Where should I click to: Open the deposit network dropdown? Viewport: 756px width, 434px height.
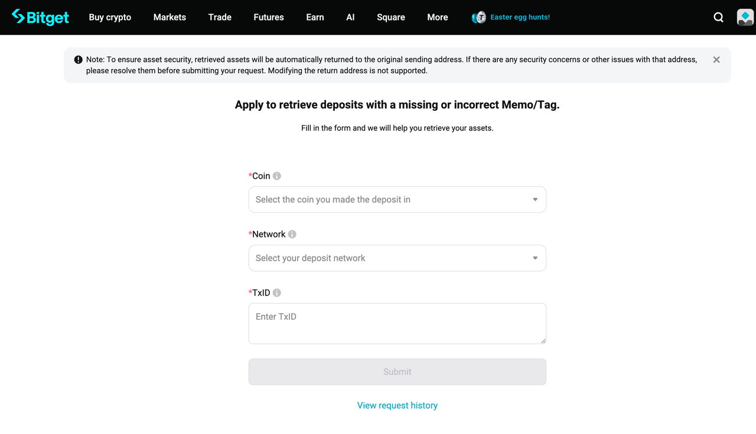[x=397, y=258]
